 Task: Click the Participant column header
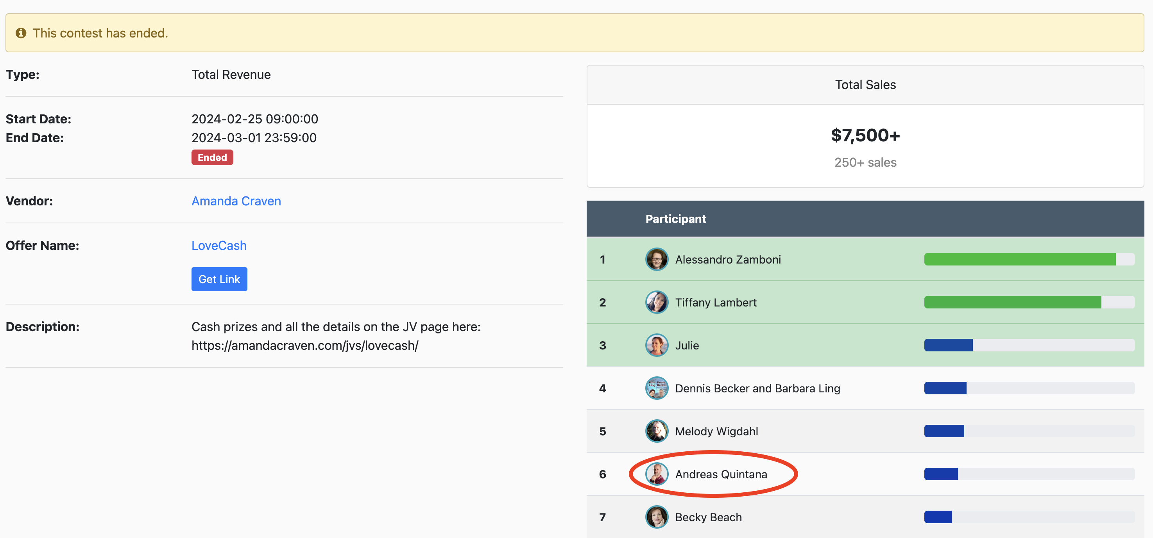click(x=675, y=219)
